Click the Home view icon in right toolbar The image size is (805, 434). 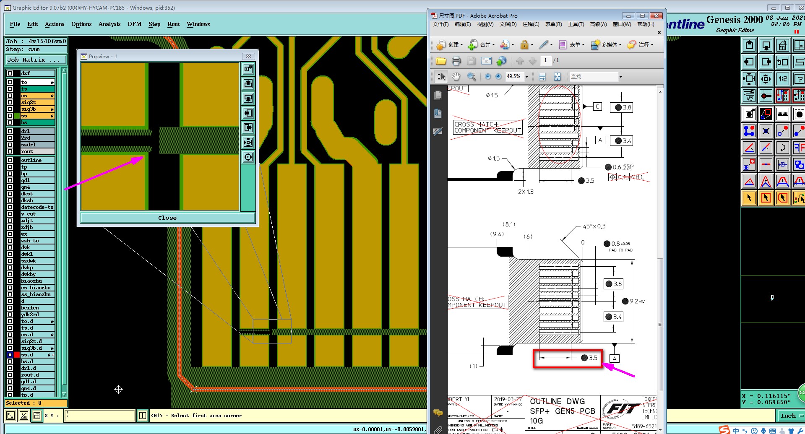coord(782,45)
